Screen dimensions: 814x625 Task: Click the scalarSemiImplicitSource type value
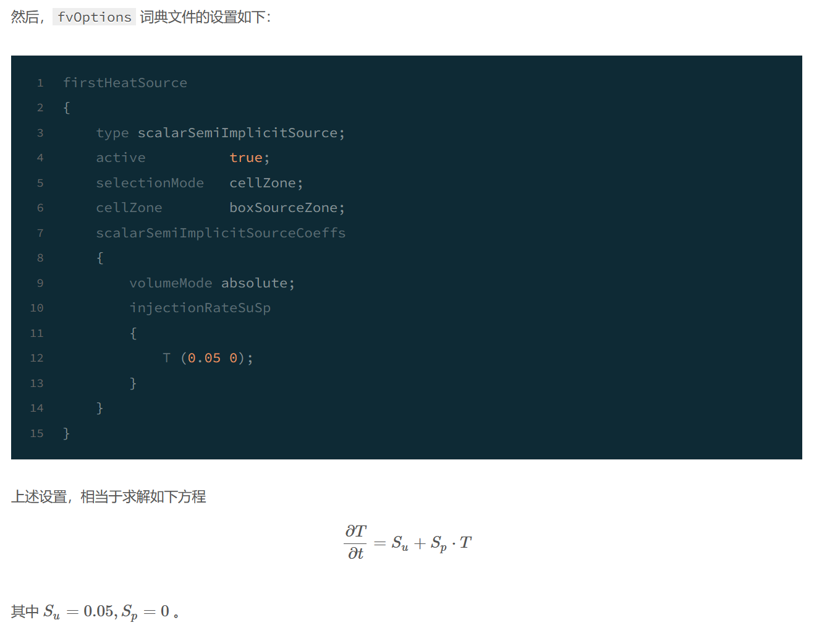pos(237,133)
